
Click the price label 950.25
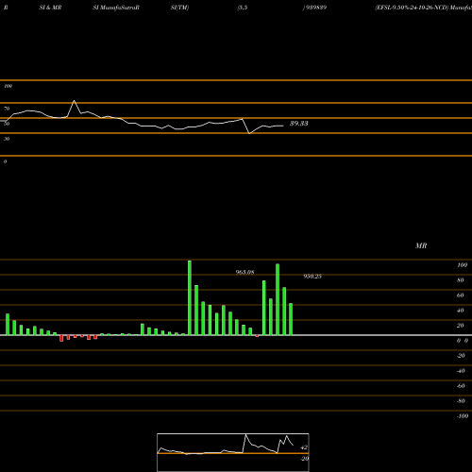(312, 277)
